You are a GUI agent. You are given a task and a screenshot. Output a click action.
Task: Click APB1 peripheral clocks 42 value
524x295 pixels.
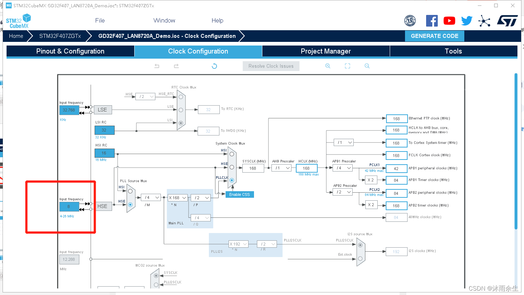[396, 168]
